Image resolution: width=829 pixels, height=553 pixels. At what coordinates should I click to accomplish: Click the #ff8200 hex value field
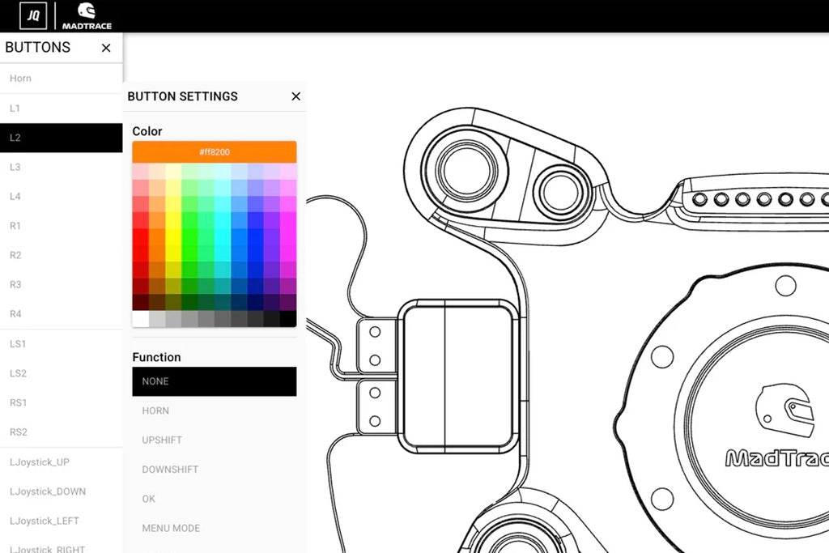[x=214, y=151]
